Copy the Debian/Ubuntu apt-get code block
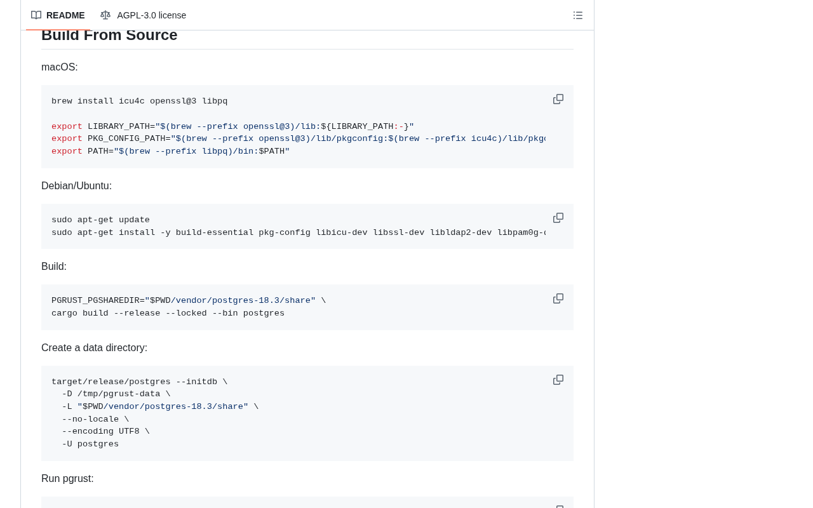The height and width of the screenshot is (508, 813). [x=558, y=218]
